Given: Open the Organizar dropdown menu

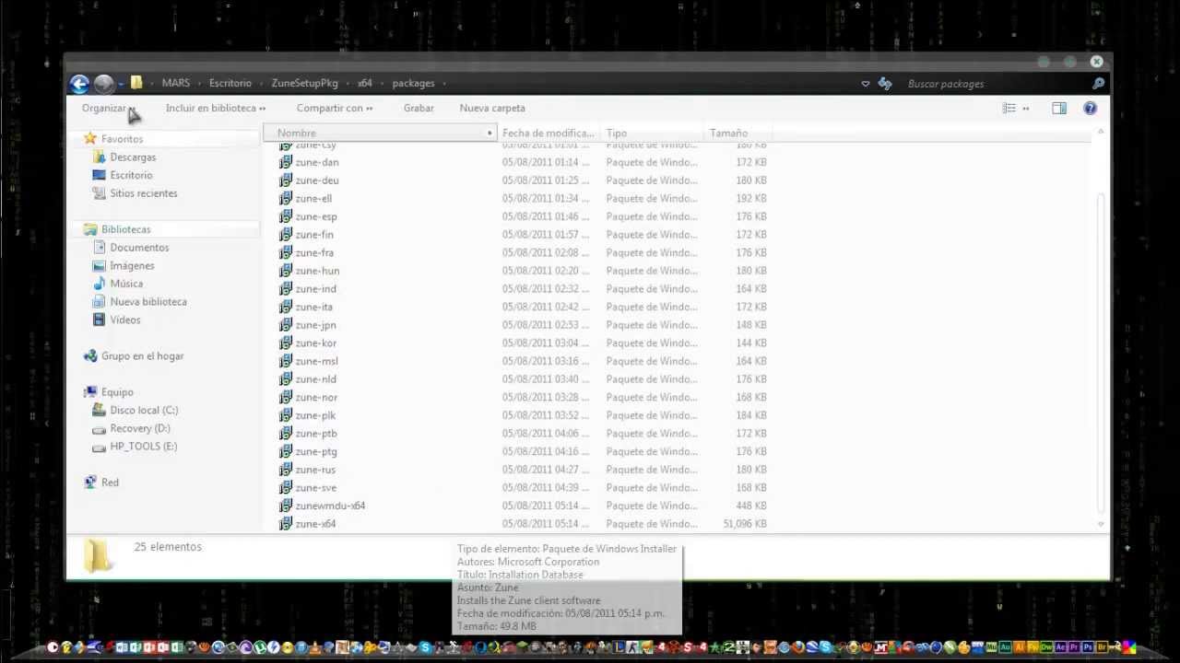Looking at the screenshot, I should tap(108, 109).
